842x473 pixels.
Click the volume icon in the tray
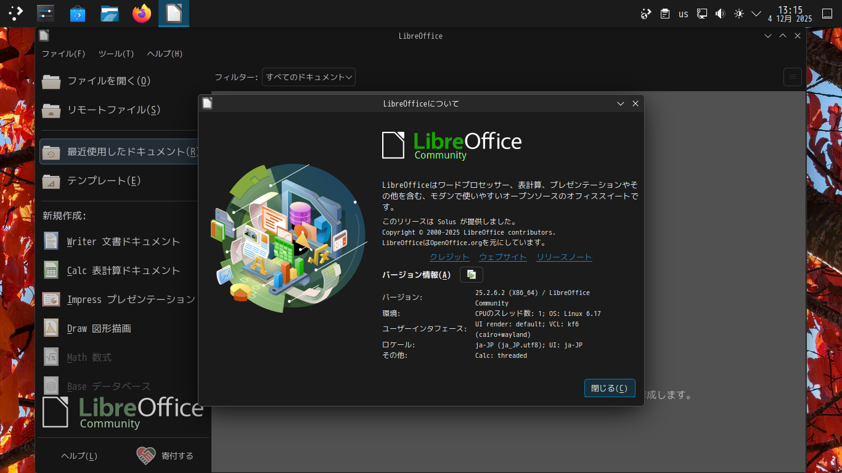(720, 13)
